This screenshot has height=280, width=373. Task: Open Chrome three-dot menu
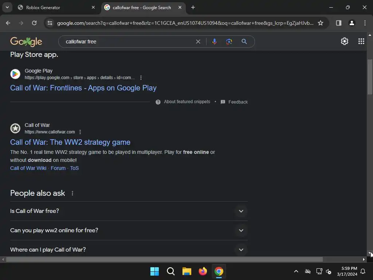pyautogui.click(x=365, y=23)
